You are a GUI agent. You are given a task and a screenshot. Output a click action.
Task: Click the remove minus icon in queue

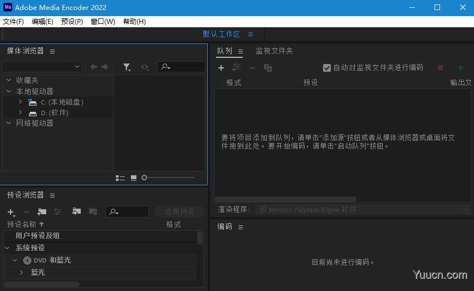click(252, 68)
